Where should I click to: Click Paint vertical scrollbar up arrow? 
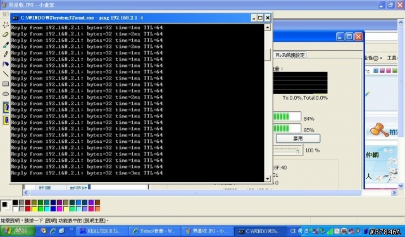click(x=401, y=23)
